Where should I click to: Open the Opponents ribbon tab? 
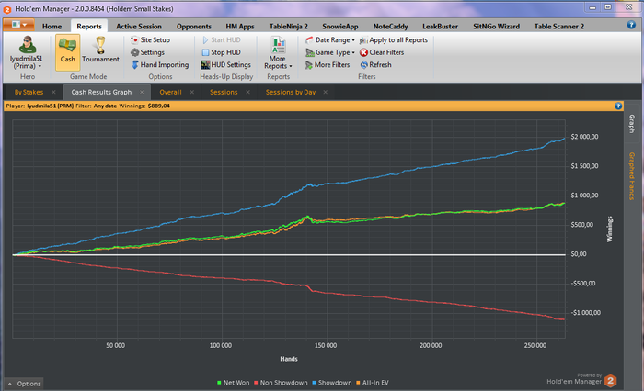click(194, 27)
